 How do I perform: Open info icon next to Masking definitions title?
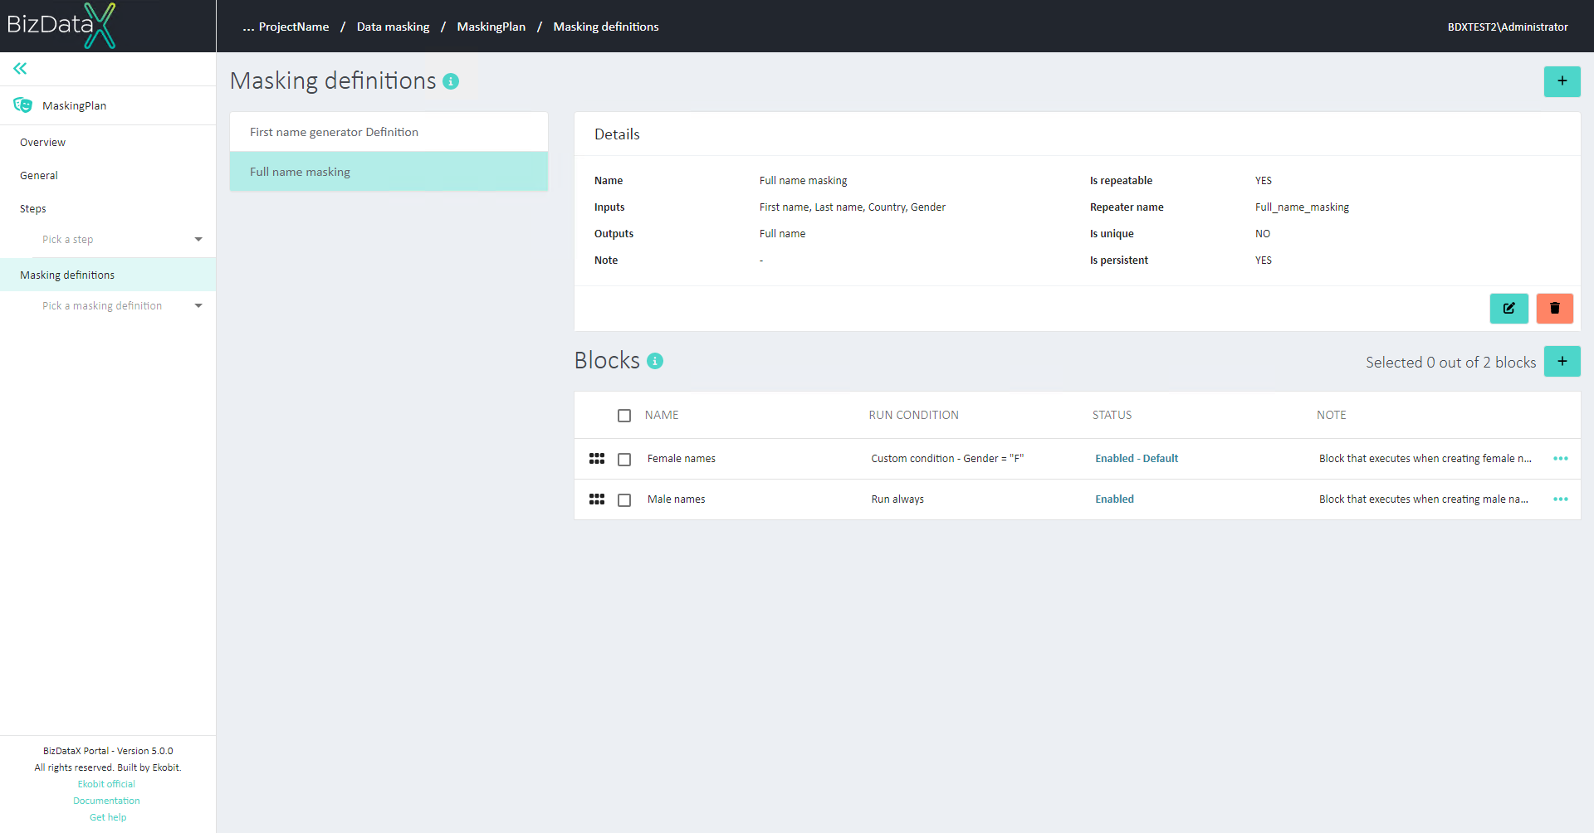(451, 81)
